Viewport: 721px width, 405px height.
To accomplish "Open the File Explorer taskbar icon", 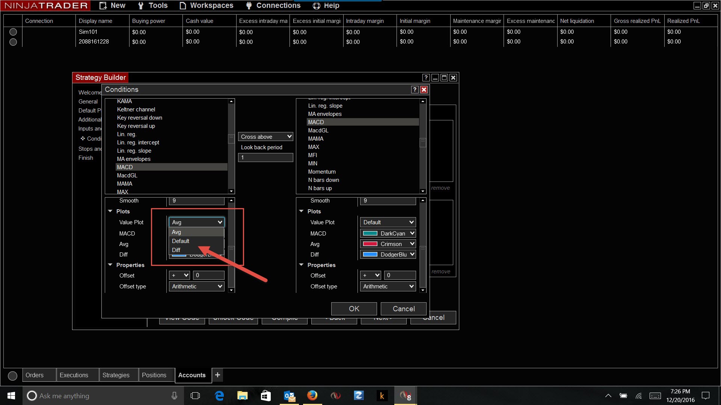I will (242, 396).
